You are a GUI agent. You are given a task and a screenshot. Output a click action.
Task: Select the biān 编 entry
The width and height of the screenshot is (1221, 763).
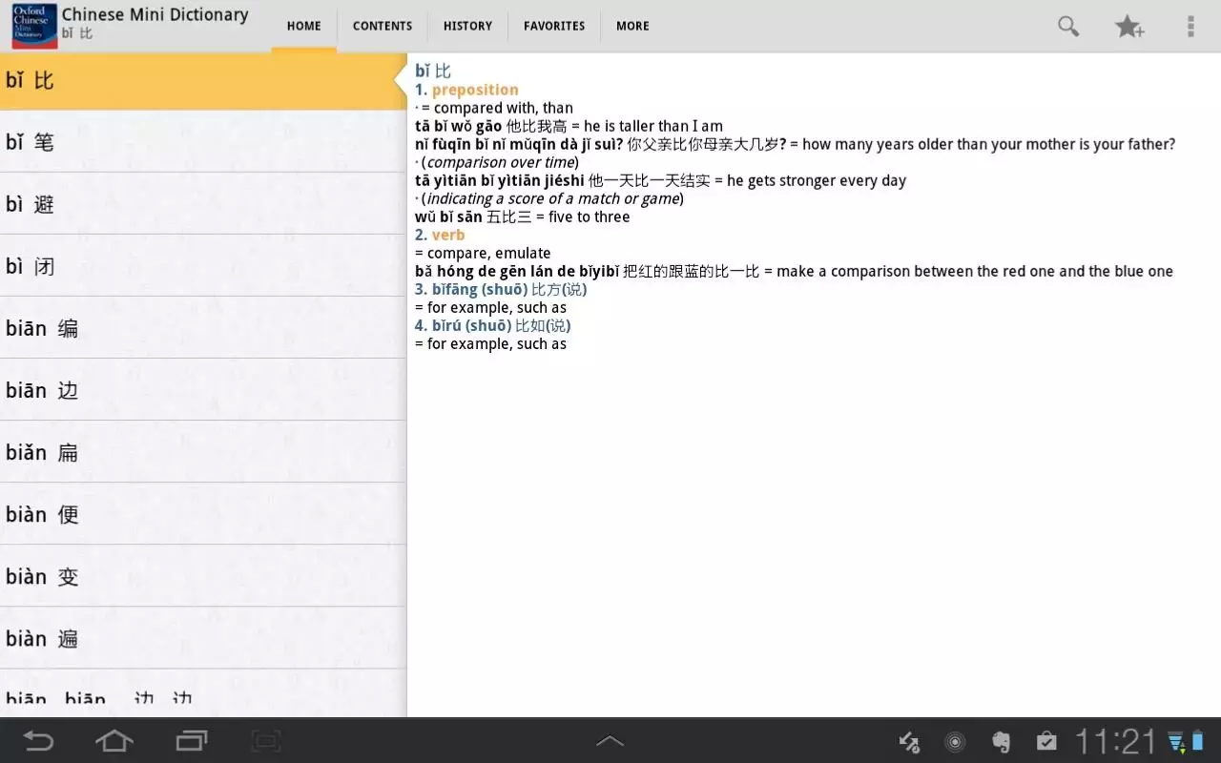click(x=203, y=328)
